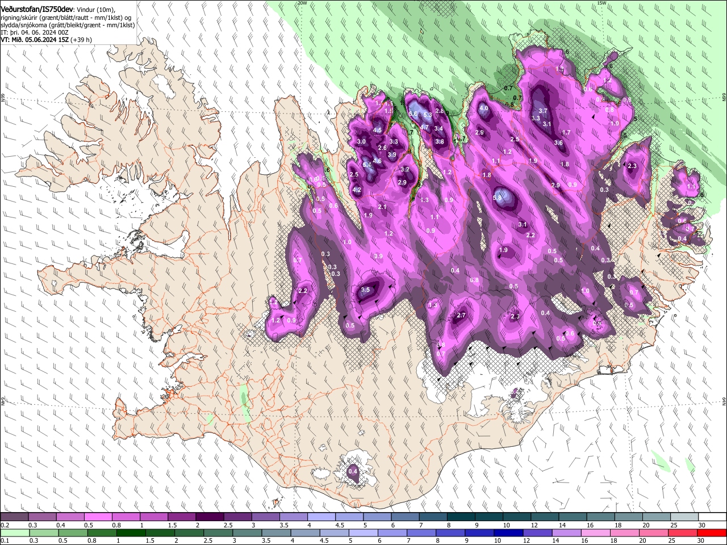Image resolution: width=727 pixels, height=545 pixels.
Task: Click the bright red 30 swatch in rain legend
Action: pyautogui.click(x=713, y=533)
